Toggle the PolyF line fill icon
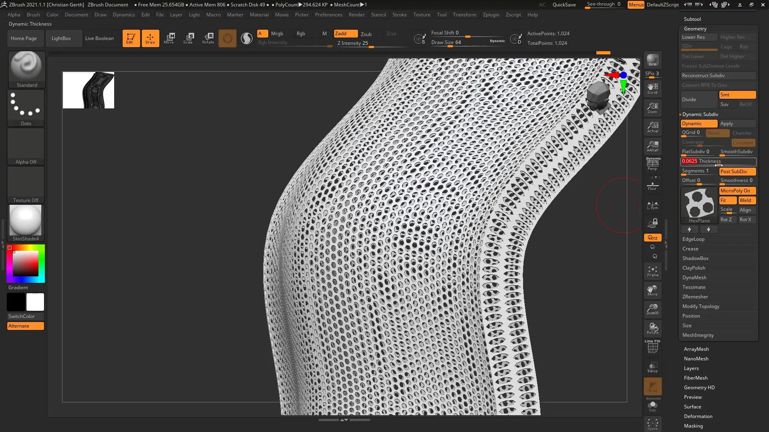The height and width of the screenshot is (432, 769). (x=652, y=347)
